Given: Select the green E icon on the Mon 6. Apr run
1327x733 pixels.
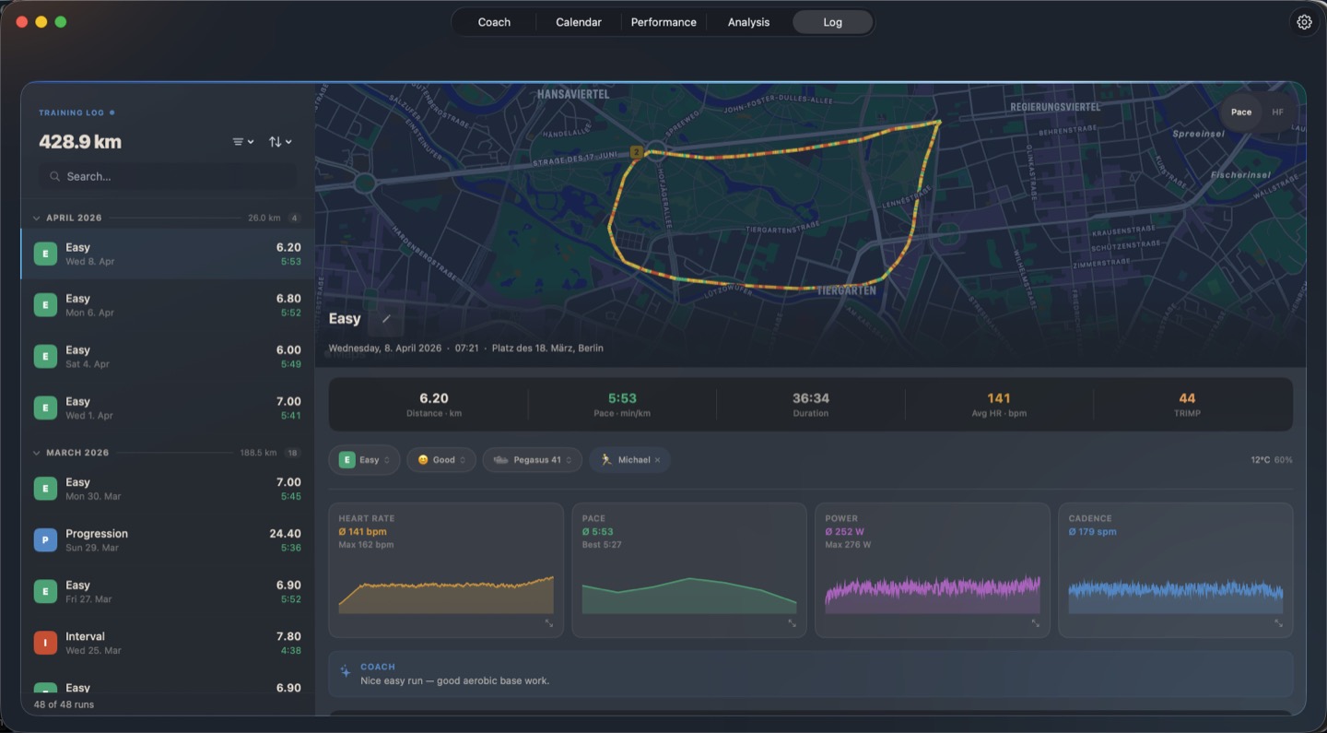Looking at the screenshot, I should click(45, 304).
